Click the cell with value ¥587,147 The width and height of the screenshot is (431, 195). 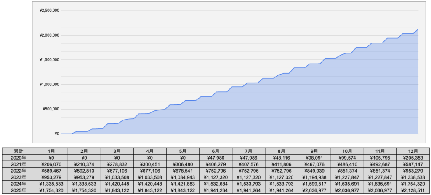click(413, 164)
